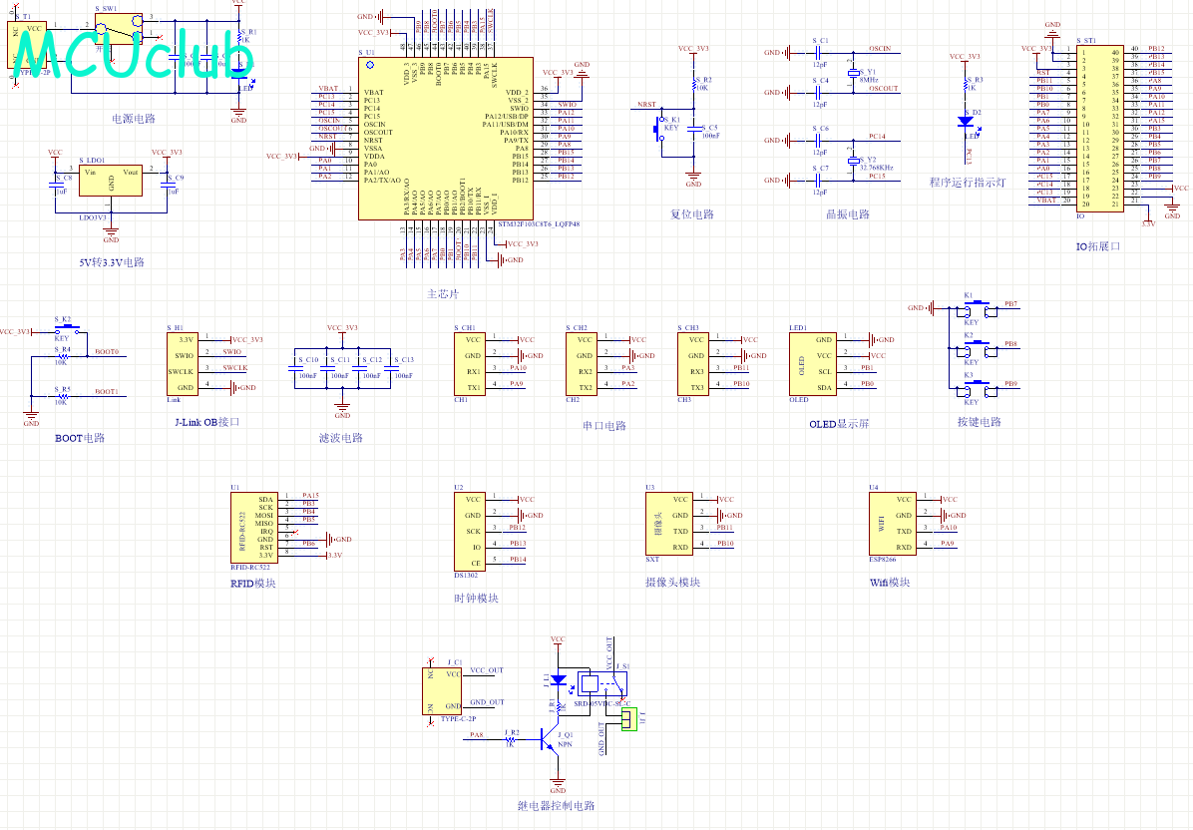
Task: Click the OLED显示屏 title text
Action: [x=839, y=425]
